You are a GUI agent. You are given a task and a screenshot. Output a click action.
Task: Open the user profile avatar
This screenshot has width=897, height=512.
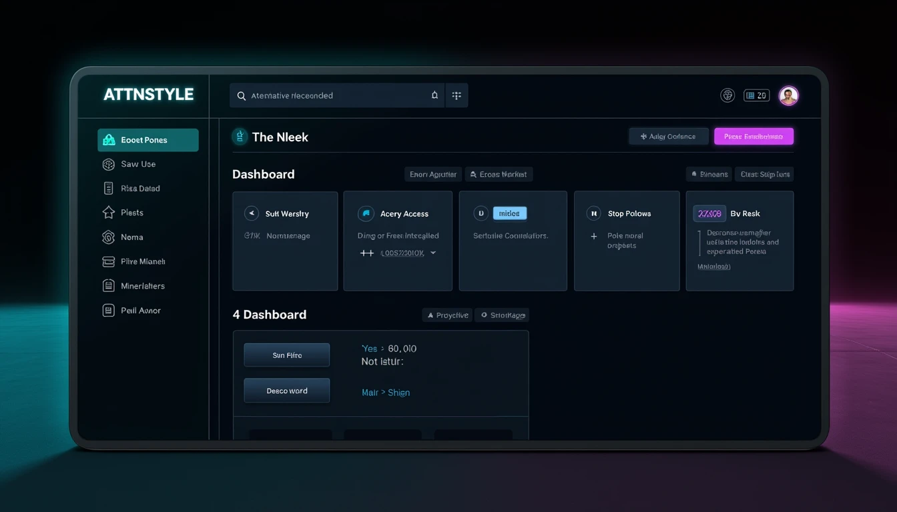pos(789,95)
